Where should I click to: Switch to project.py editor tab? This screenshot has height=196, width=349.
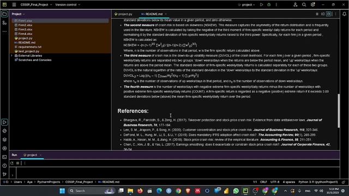click(123, 14)
